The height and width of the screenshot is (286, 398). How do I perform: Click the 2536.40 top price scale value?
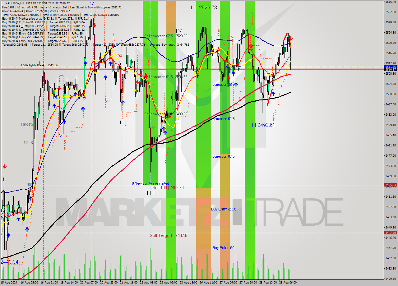point(391,2)
